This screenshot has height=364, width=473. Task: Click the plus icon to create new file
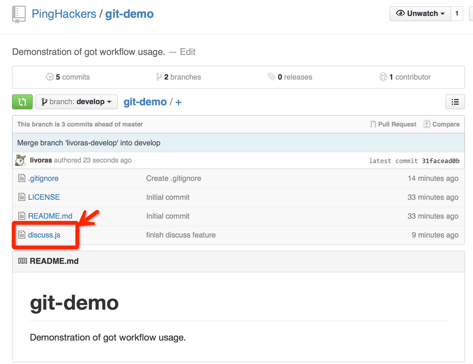pyautogui.click(x=179, y=102)
